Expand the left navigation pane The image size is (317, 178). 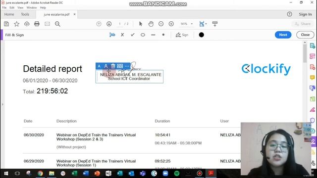click(x=2, y=104)
